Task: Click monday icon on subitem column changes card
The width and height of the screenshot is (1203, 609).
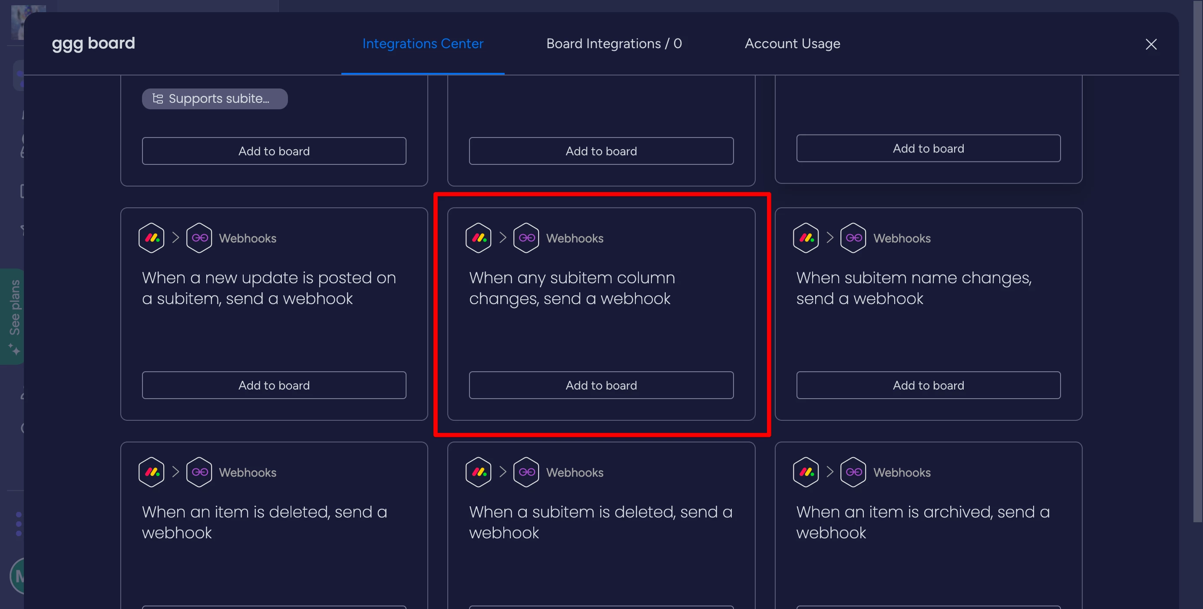Action: (x=479, y=238)
